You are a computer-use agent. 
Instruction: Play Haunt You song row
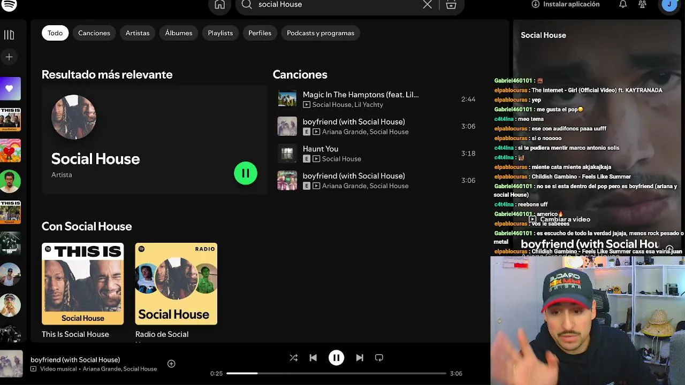(377, 153)
